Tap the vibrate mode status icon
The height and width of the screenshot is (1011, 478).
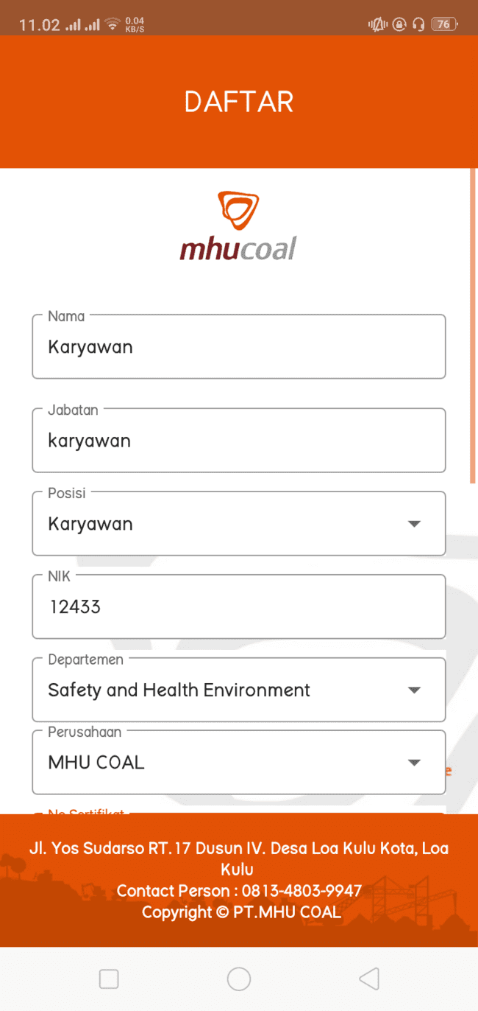pyautogui.click(x=377, y=24)
